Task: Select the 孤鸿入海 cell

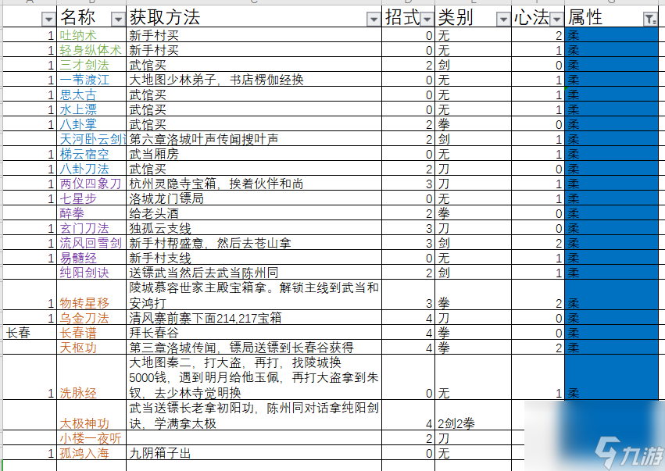Action: coord(91,453)
